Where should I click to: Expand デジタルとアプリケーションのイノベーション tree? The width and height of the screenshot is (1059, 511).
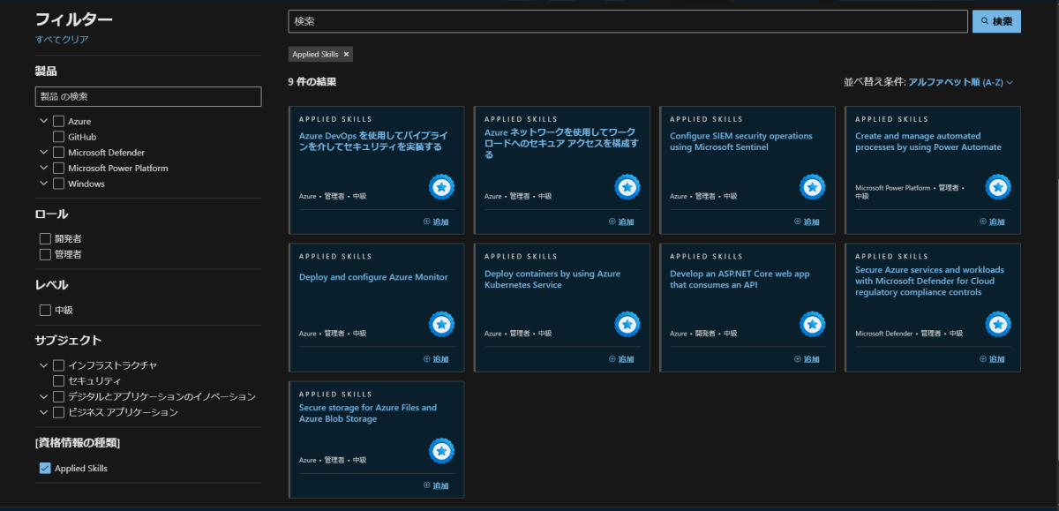43,396
